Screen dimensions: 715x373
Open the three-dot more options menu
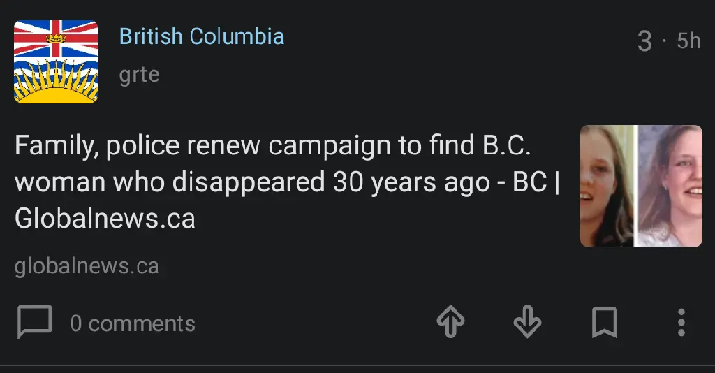[681, 322]
